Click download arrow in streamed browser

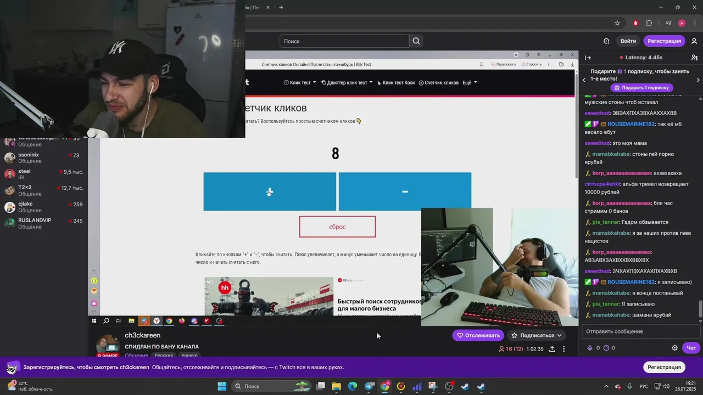point(572,64)
